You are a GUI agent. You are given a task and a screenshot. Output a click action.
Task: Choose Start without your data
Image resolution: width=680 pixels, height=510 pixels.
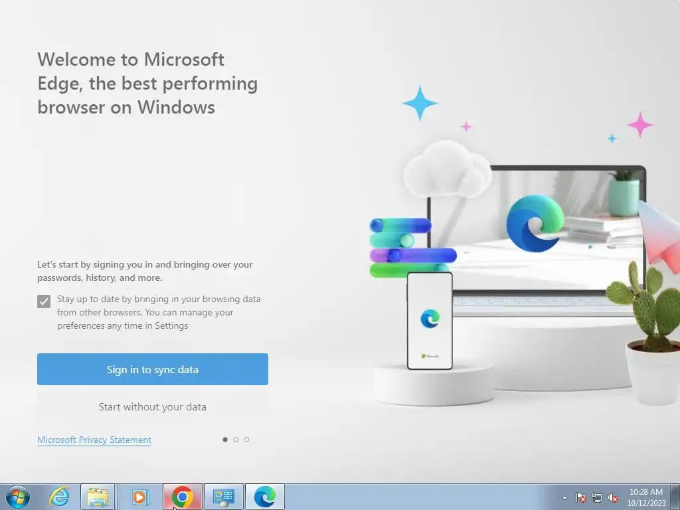pyautogui.click(x=153, y=407)
